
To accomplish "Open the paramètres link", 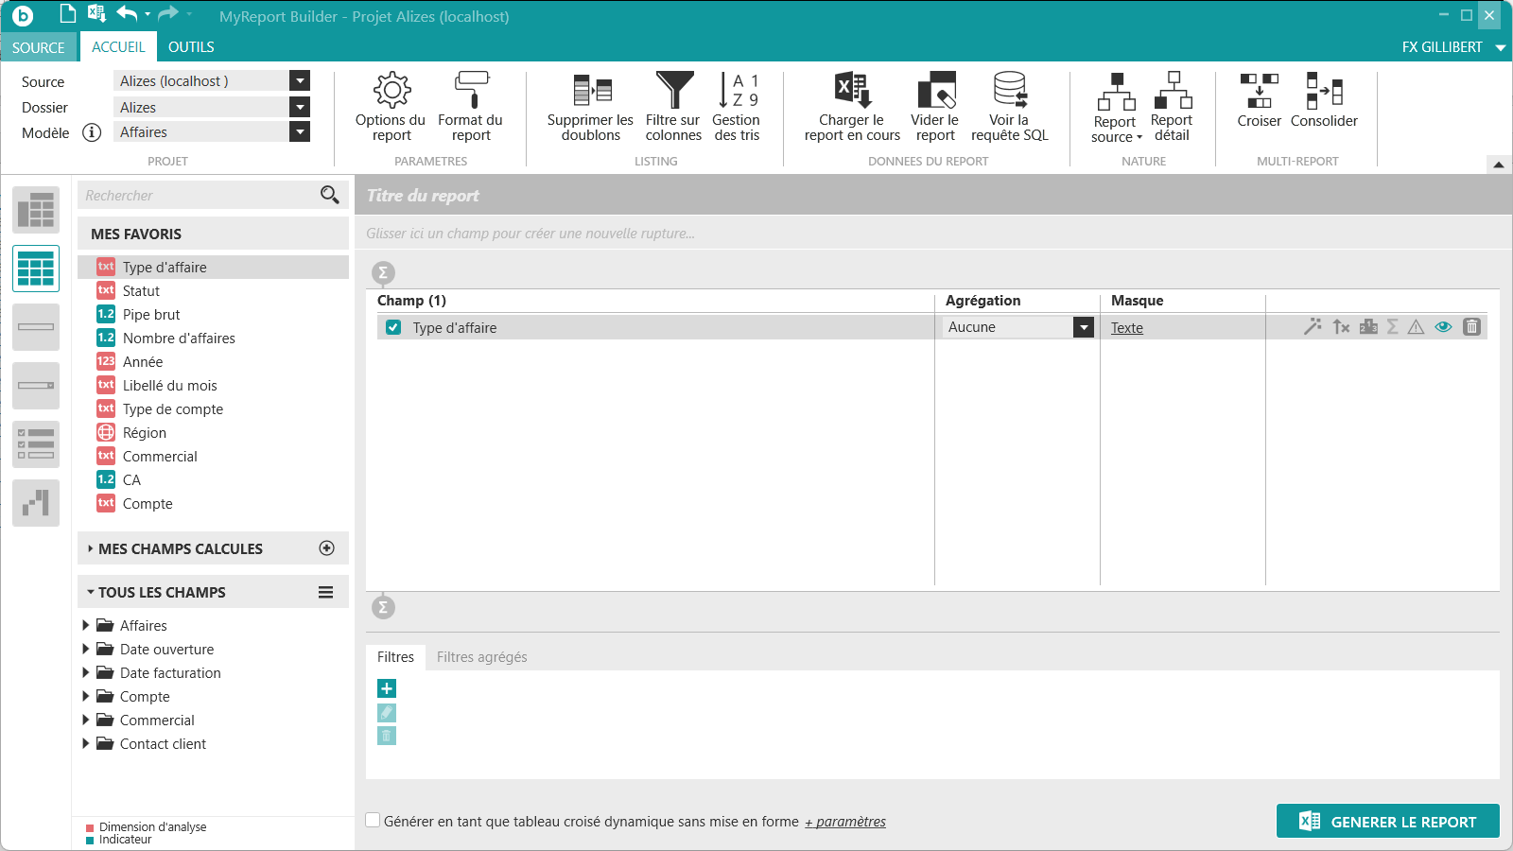I will (845, 822).
